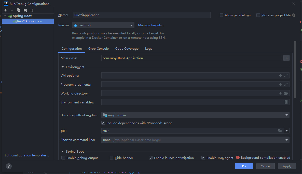Screen dimensions: 302x174
Task: Sort configurations alphabetically
Action: tap(32, 10)
